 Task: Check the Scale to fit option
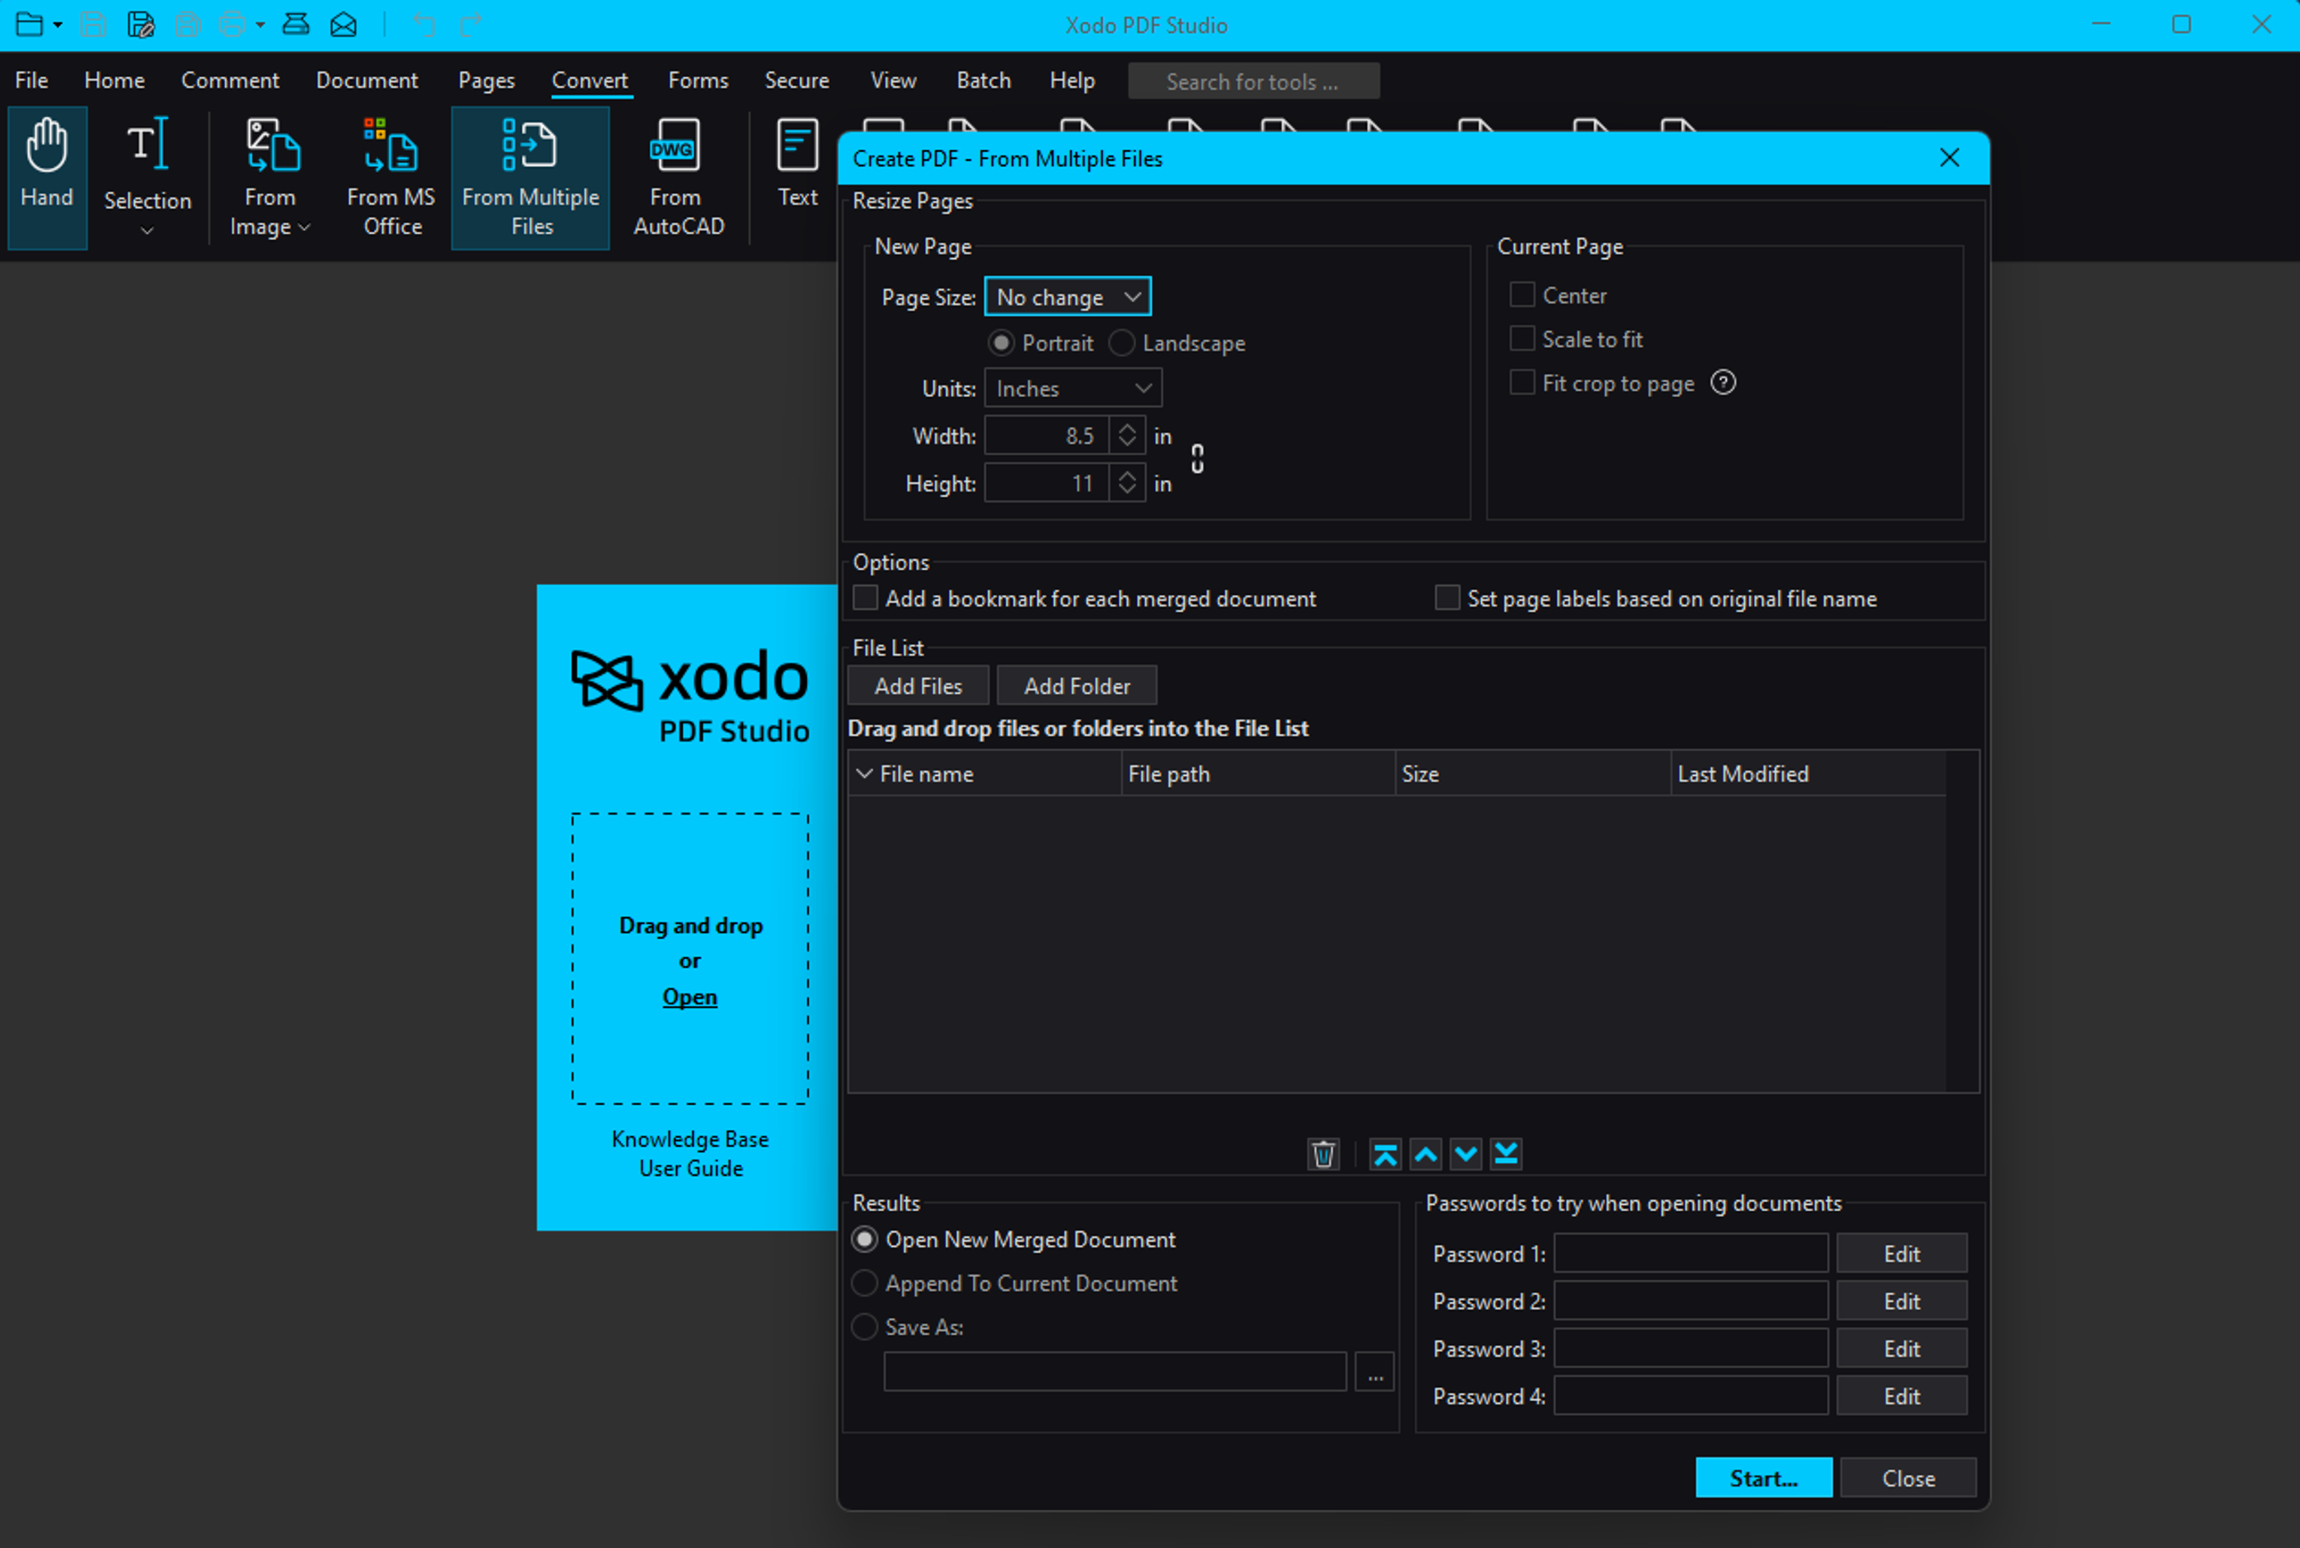pos(1522,338)
